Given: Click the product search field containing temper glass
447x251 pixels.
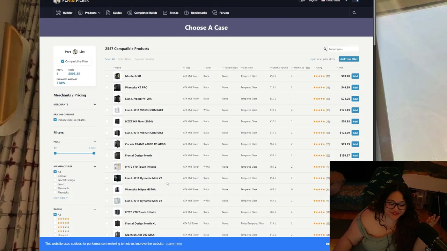Looking at the screenshot, I should 343,49.
